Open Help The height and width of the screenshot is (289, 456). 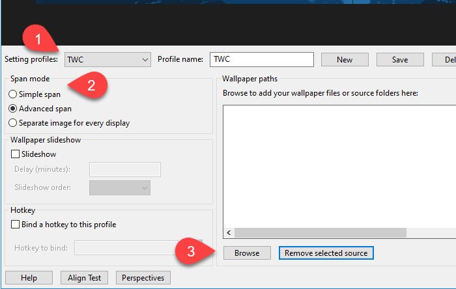pos(29,278)
